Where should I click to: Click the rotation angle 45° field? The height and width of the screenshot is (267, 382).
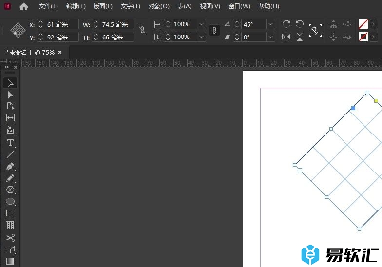coord(253,24)
